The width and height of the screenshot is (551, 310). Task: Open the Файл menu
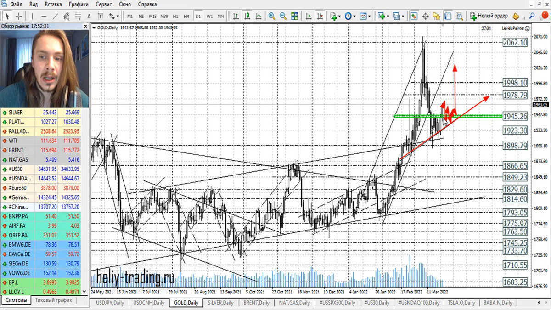point(16,4)
